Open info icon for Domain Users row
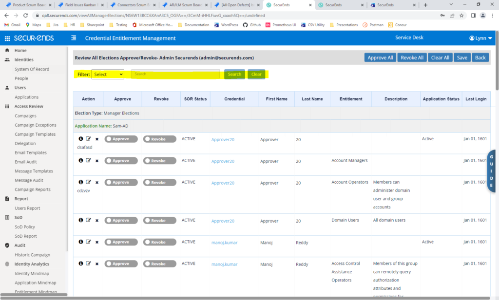 pyautogui.click(x=81, y=220)
